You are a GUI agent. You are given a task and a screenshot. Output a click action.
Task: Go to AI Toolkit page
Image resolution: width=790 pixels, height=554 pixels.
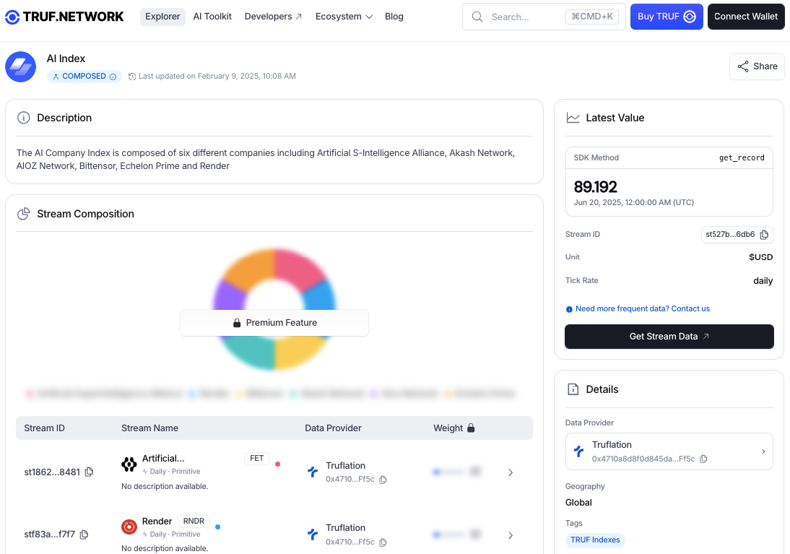click(x=212, y=17)
